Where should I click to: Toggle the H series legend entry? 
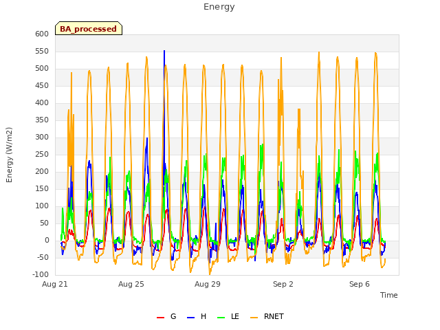click(197, 316)
